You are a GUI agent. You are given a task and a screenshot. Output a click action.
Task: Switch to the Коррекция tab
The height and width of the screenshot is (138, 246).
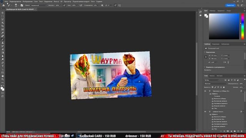pyautogui.click(x=216, y=44)
